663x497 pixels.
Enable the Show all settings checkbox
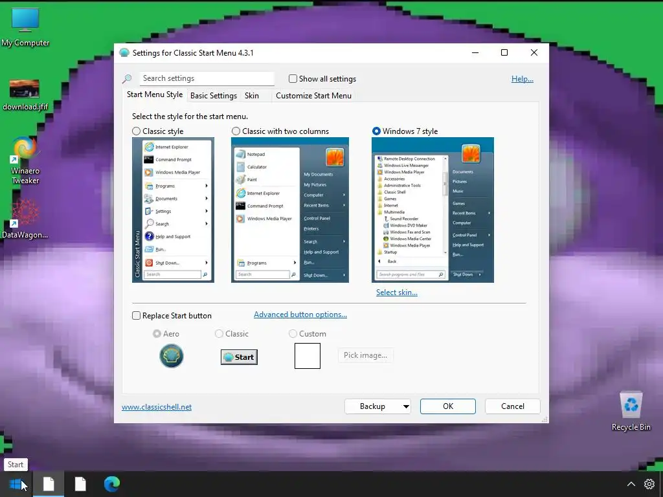293,78
